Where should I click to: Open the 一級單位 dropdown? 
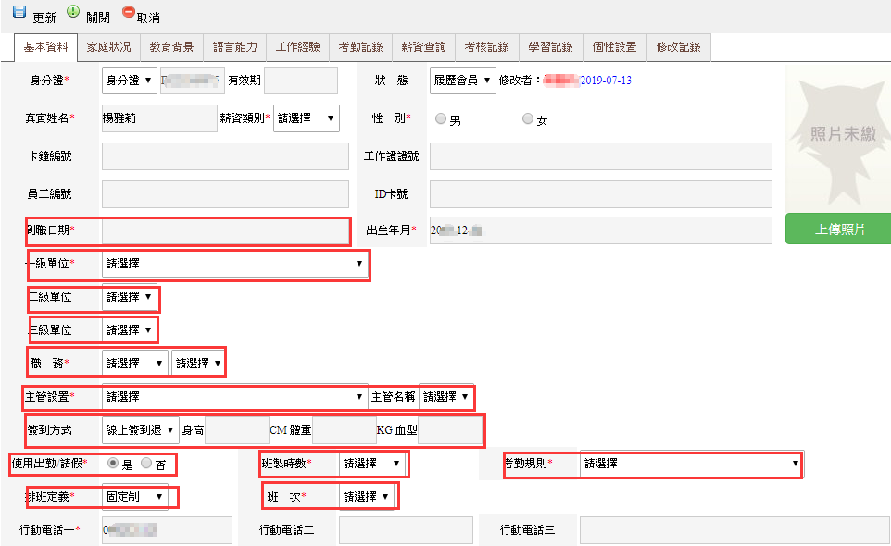(x=234, y=264)
